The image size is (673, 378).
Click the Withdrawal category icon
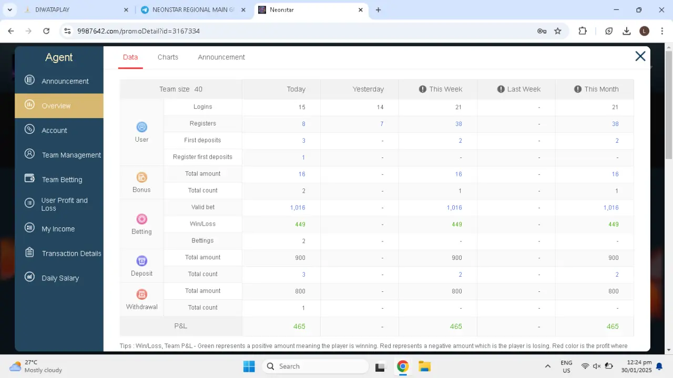click(x=141, y=295)
